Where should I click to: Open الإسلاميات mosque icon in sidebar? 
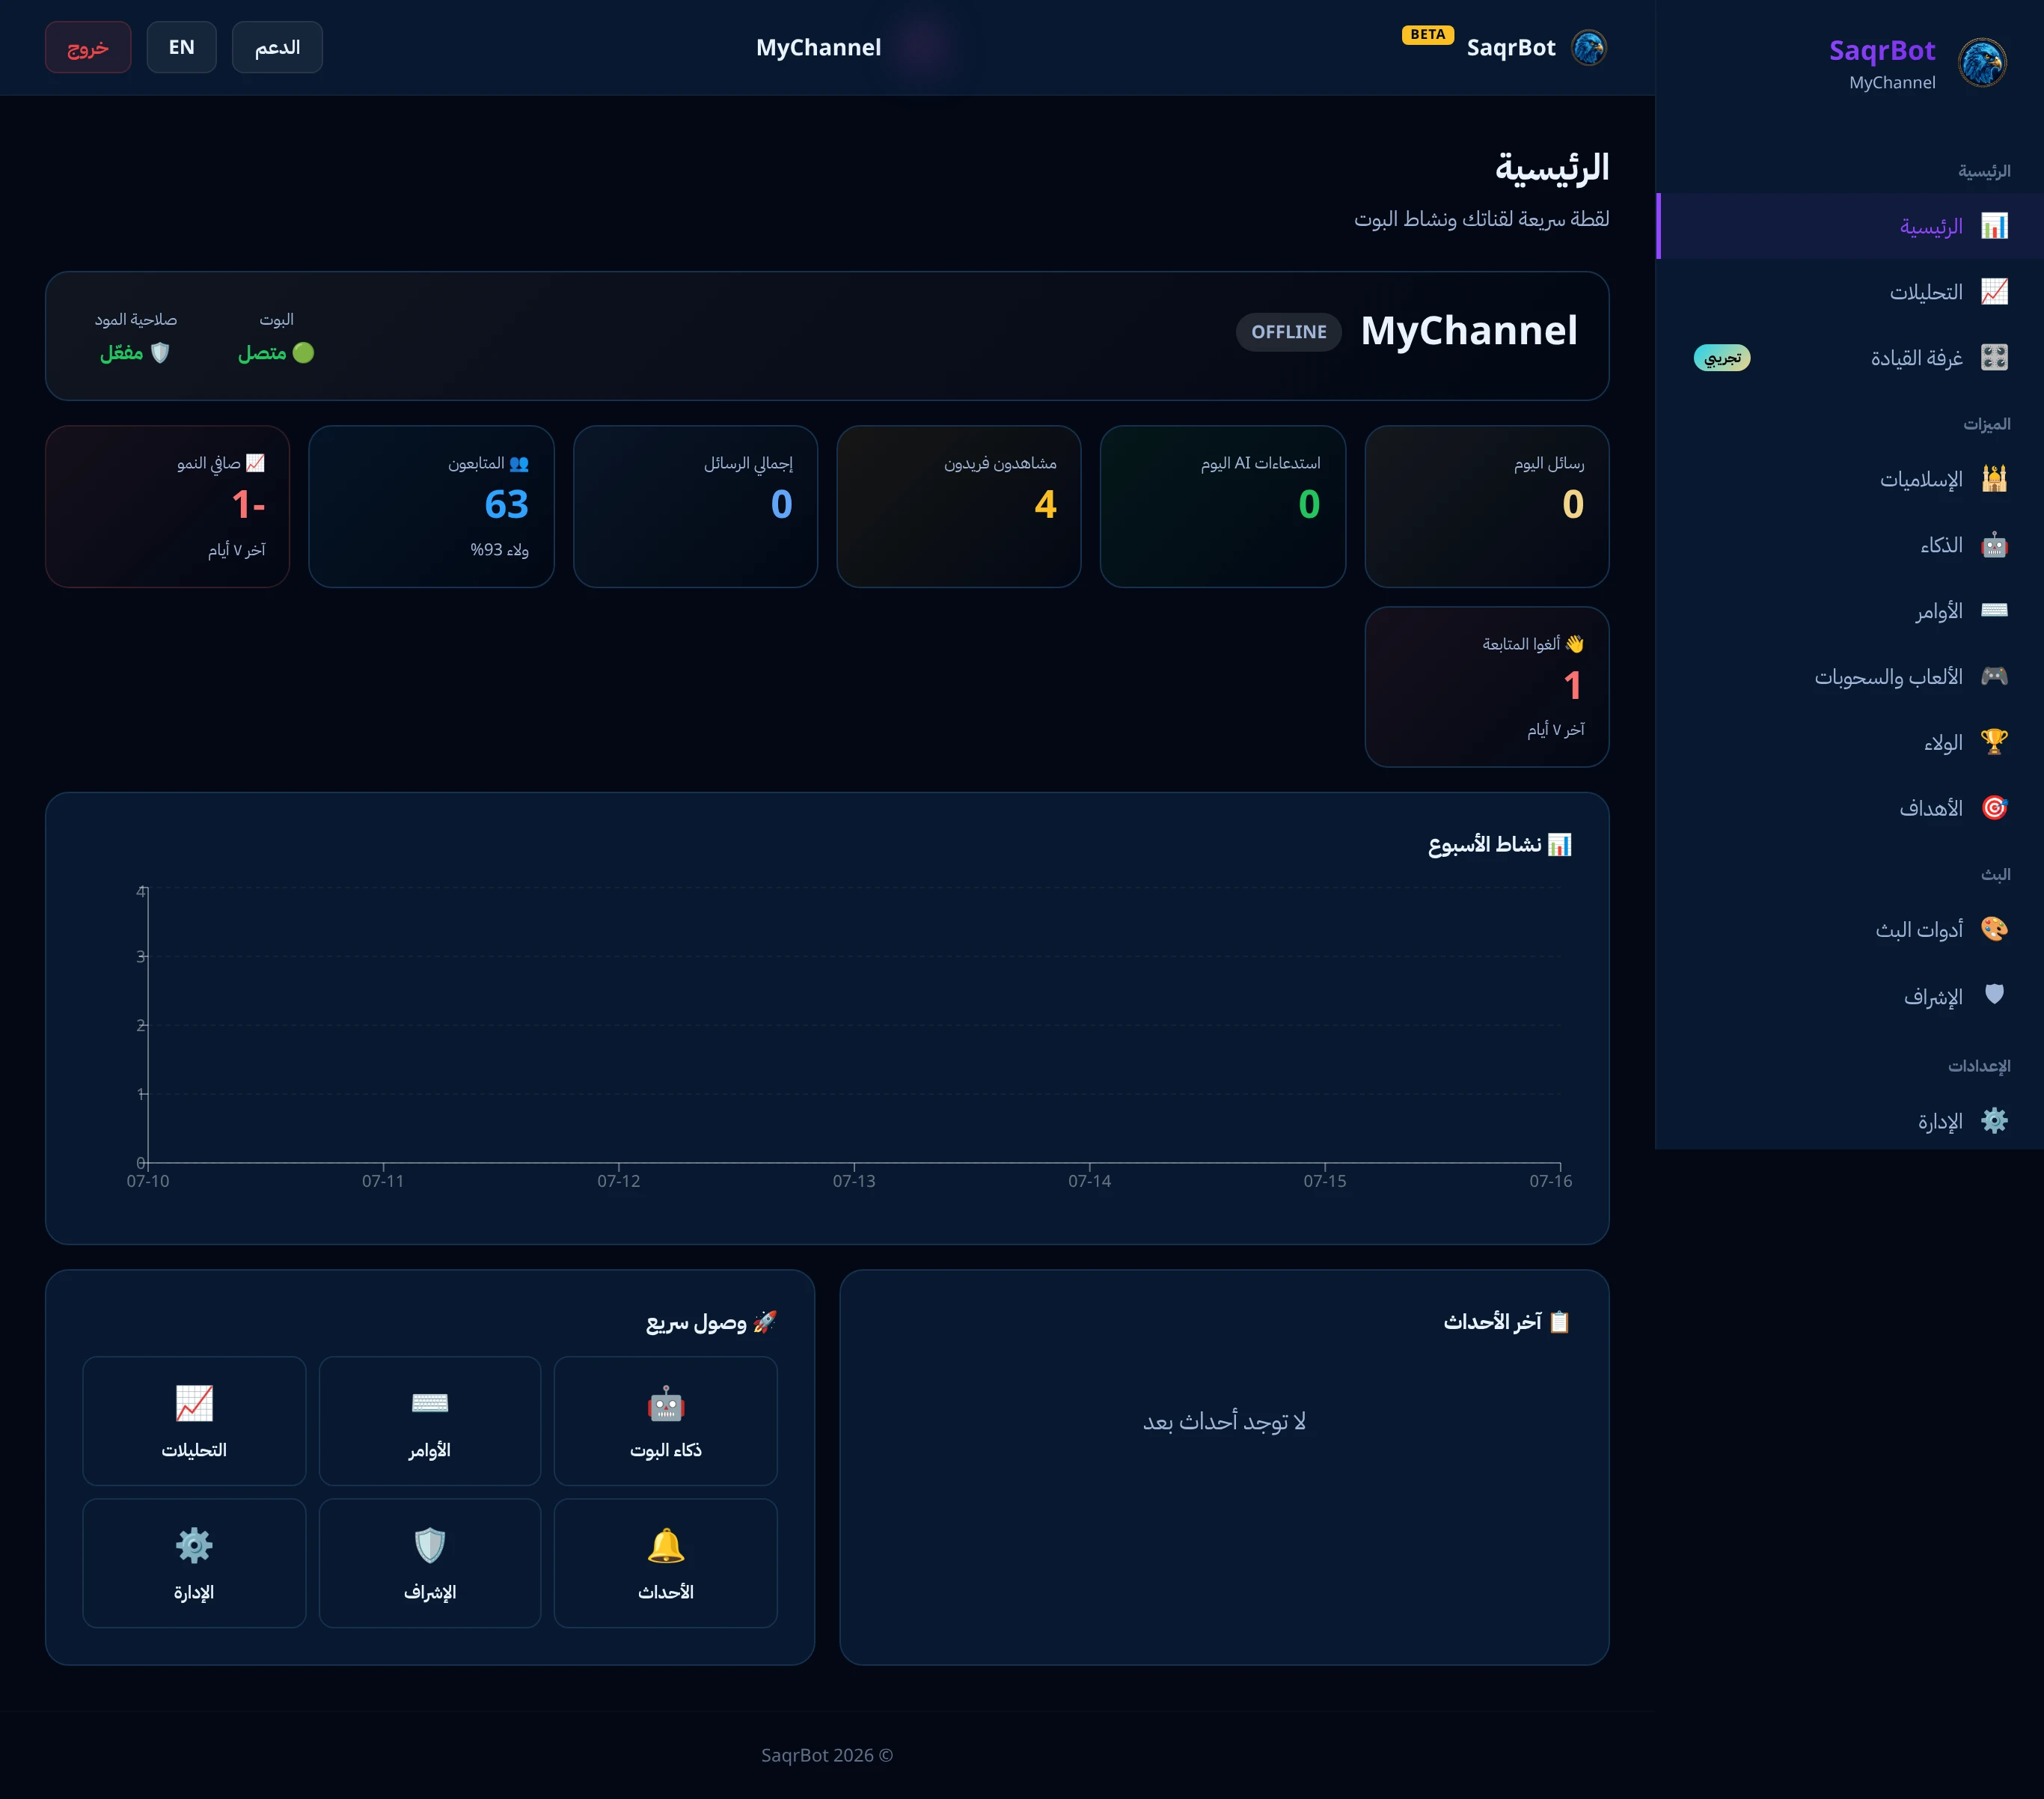(x=1994, y=479)
